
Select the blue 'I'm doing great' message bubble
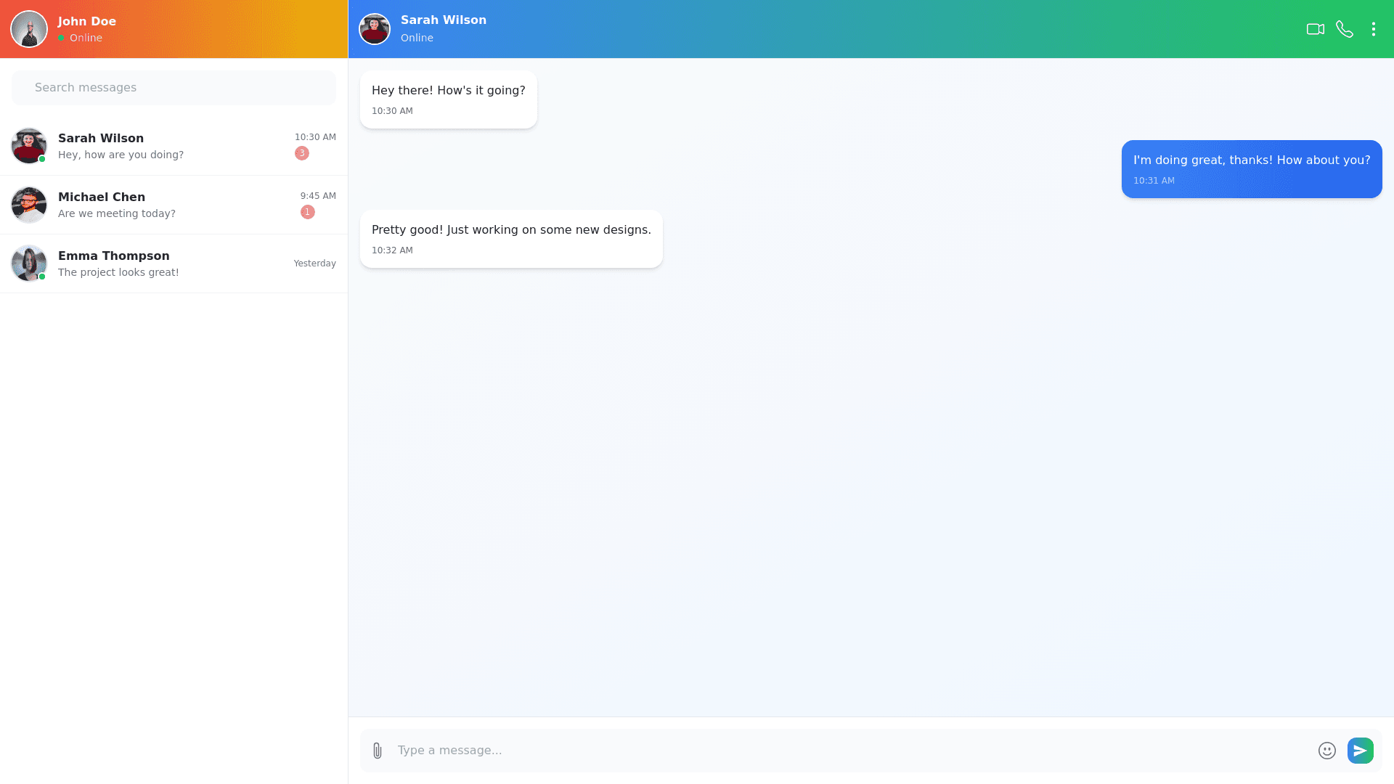(x=1251, y=169)
